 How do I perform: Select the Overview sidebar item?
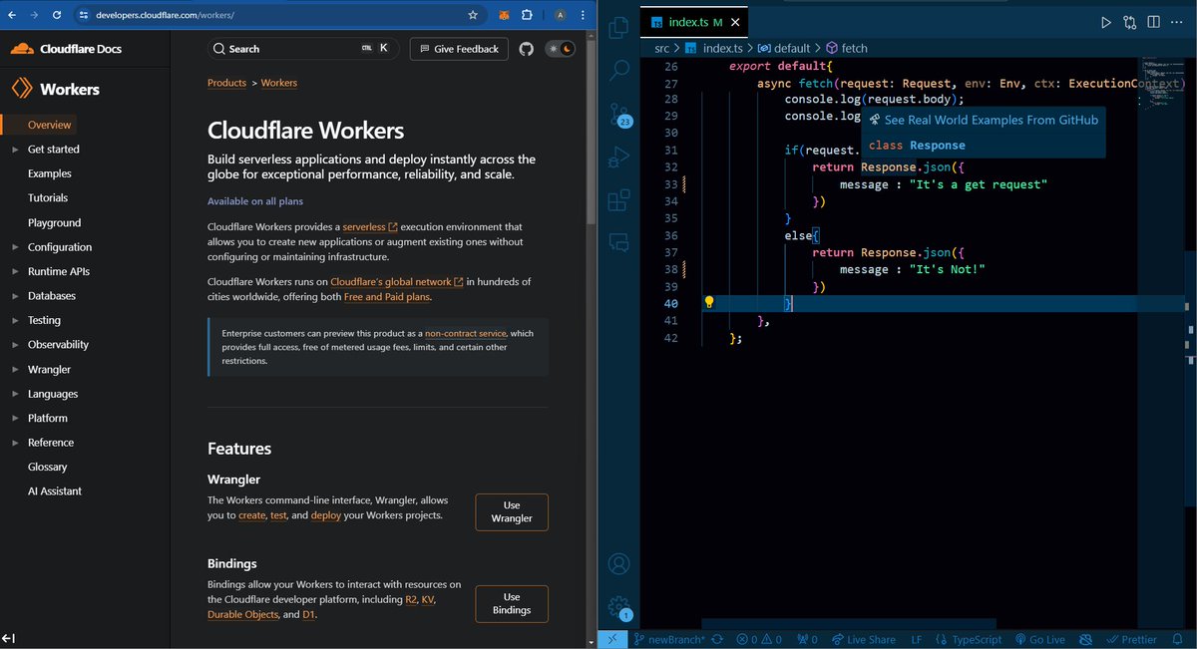(x=49, y=125)
